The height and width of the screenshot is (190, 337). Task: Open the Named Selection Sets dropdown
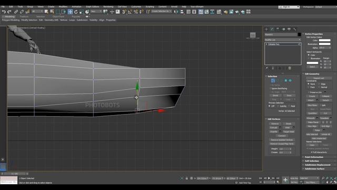pos(162,12)
